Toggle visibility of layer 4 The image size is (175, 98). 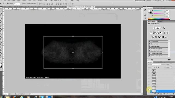149,73
